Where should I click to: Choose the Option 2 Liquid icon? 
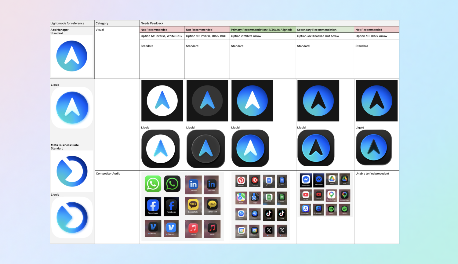coord(250,148)
